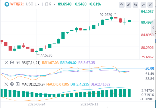Image resolution: width=156 pixels, height=108 pixels.
Task: Open the 日K timeframe dropdown
Action: pyautogui.click(x=50, y=4)
